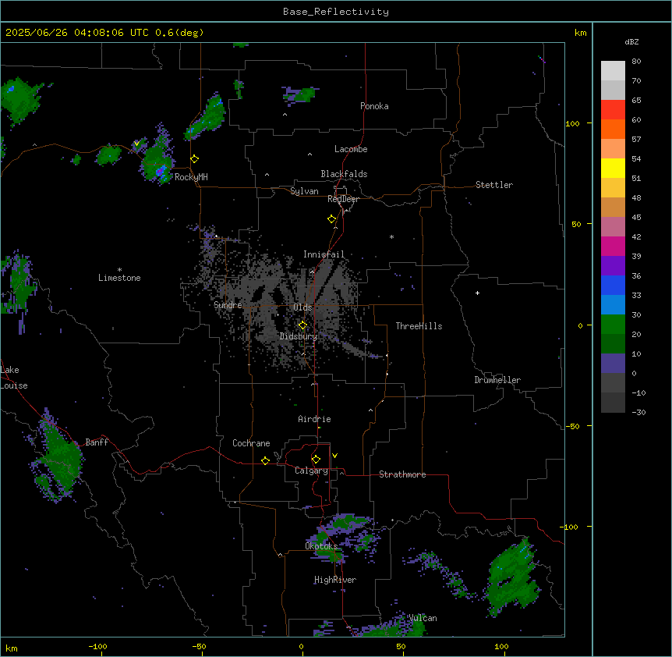Click the 80 value in dBZ legend
This screenshot has height=657, width=672.
pyautogui.click(x=636, y=62)
